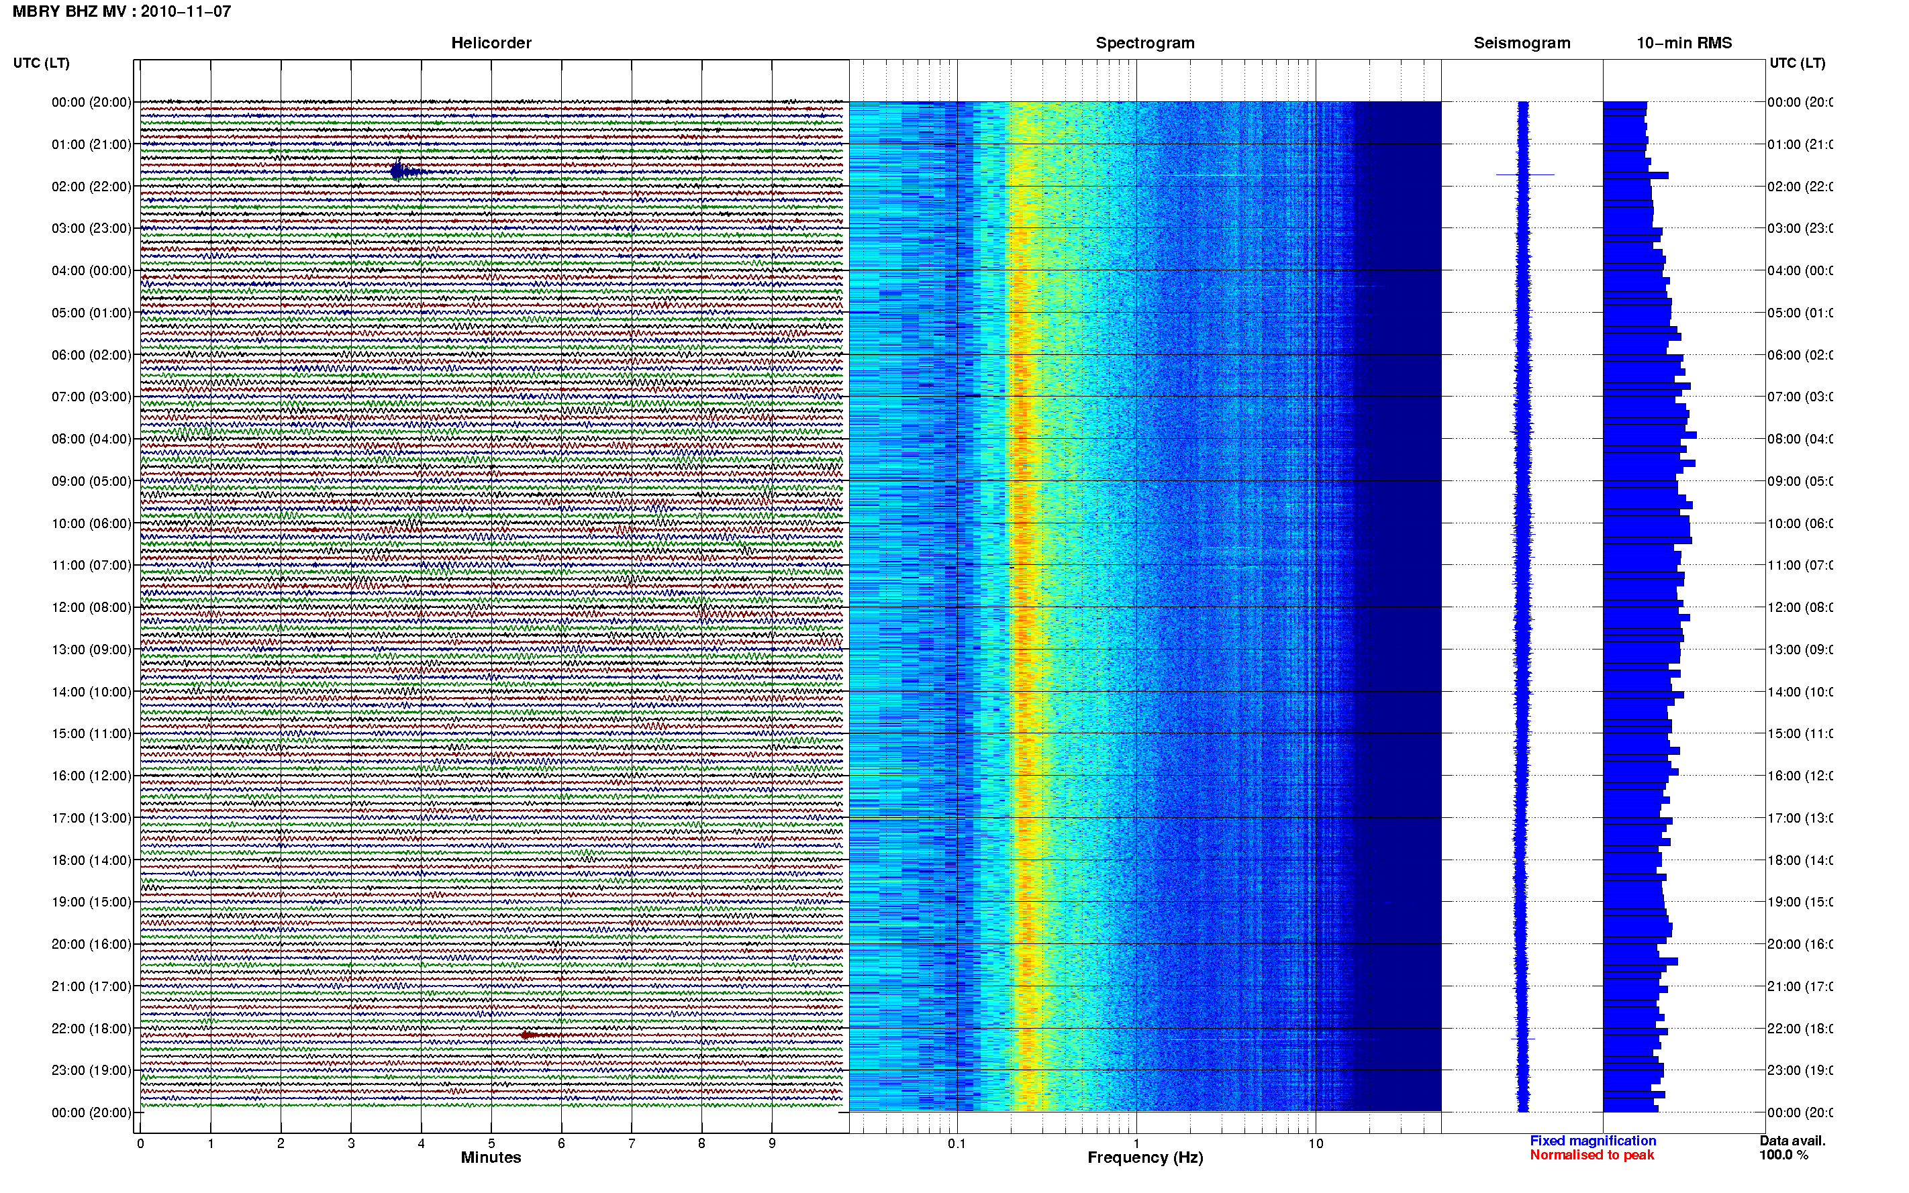
Task: Click the left 05:00 (01:00) time label
Action: 91,313
